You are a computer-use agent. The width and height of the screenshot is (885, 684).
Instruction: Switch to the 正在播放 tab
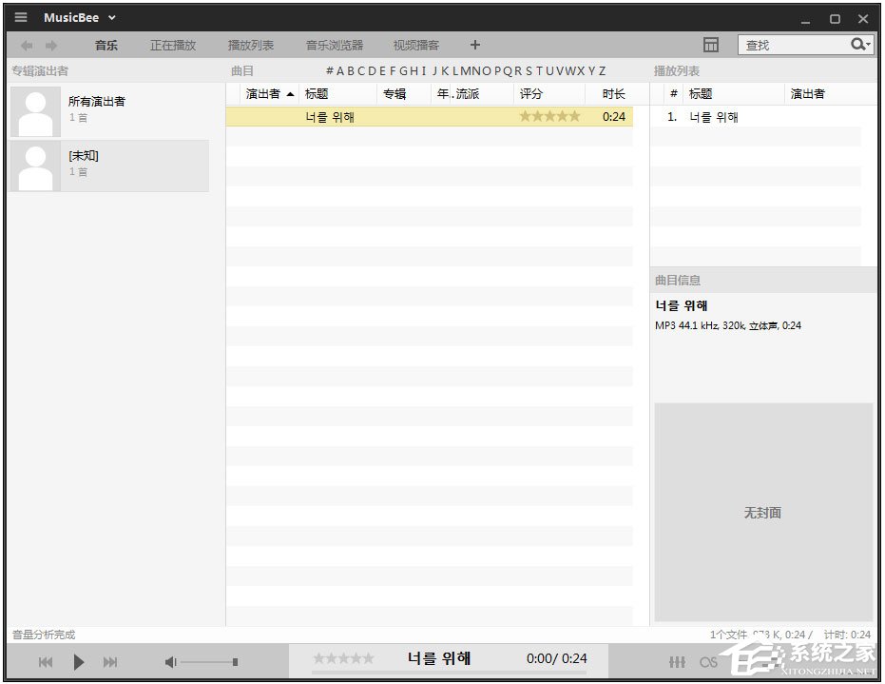[172, 44]
